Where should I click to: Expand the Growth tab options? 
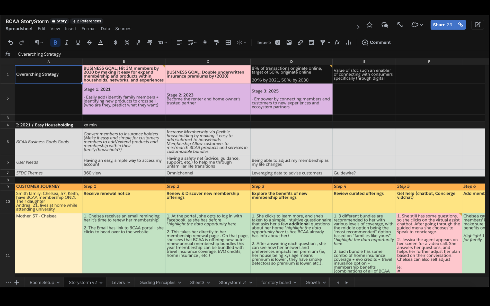[324, 283]
